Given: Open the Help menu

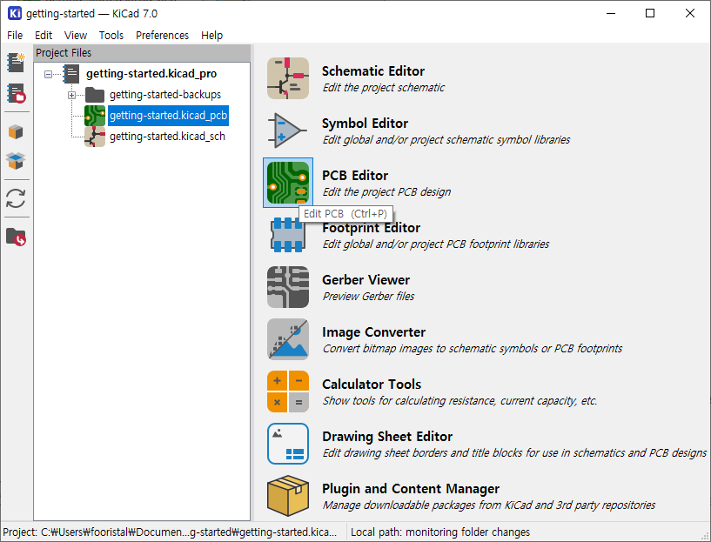Looking at the screenshot, I should tap(211, 36).
